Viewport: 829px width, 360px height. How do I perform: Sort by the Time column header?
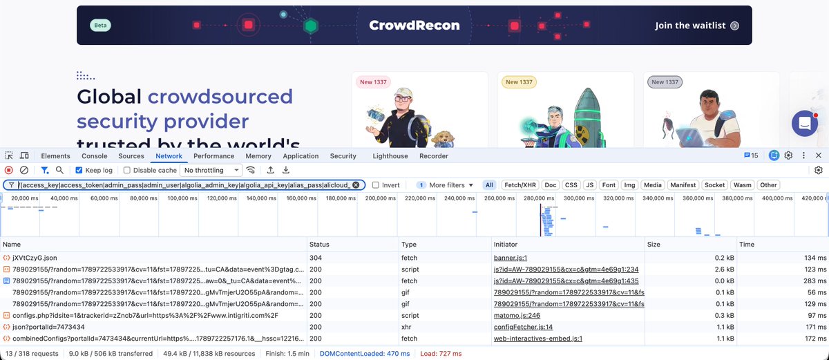click(783, 245)
